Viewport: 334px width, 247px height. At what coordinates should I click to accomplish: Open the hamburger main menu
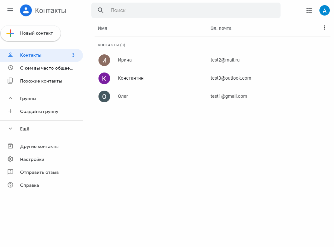[10, 10]
